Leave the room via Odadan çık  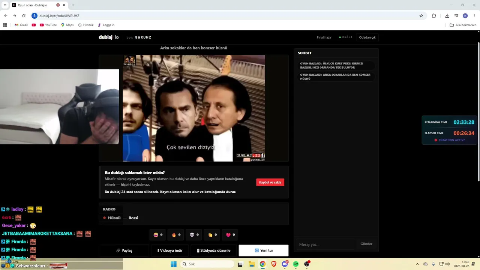pos(367,37)
